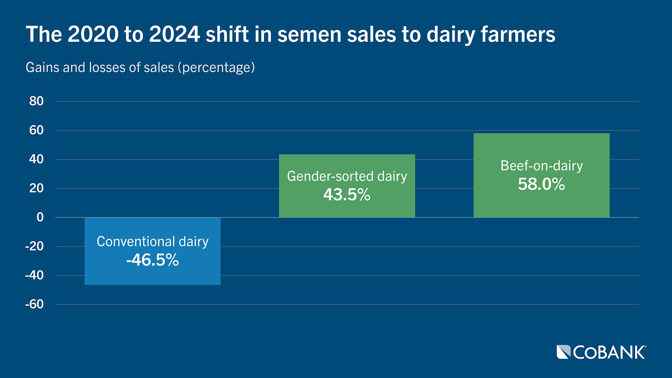Click the CoBank wordmark text
Screen dimensions: 672x378
(609, 353)
